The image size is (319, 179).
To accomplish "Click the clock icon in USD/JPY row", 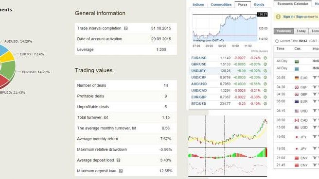I will [266, 71].
